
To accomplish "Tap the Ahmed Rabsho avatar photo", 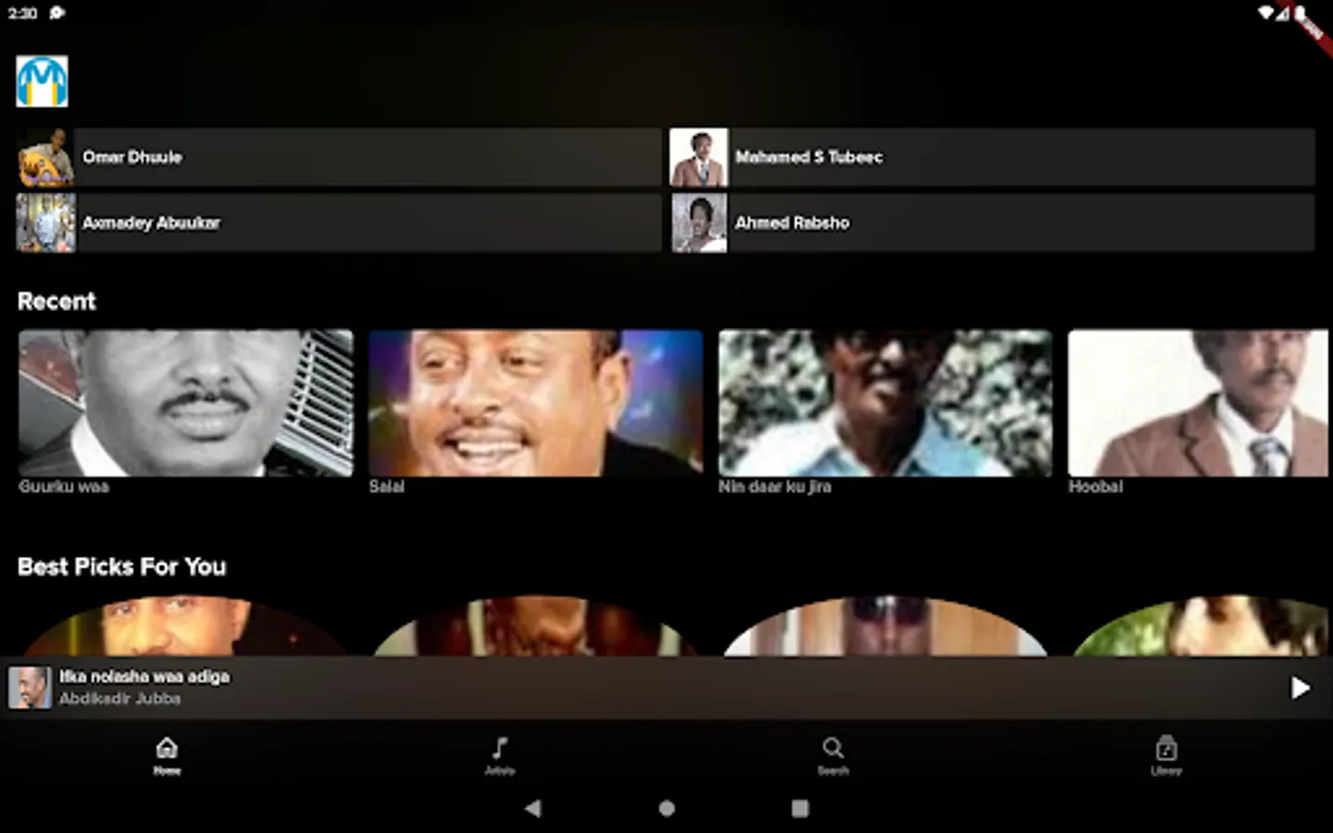I will point(699,222).
